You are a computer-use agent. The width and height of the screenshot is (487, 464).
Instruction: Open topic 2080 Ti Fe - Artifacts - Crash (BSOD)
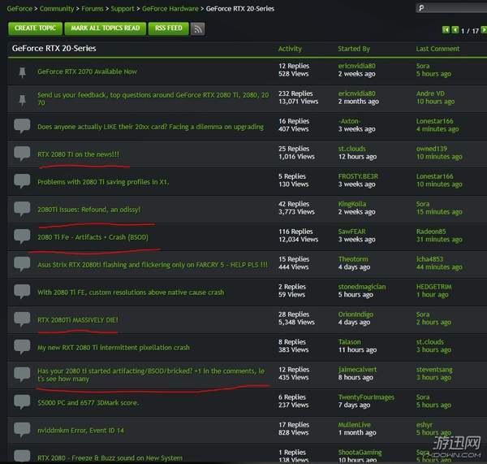[93, 237]
